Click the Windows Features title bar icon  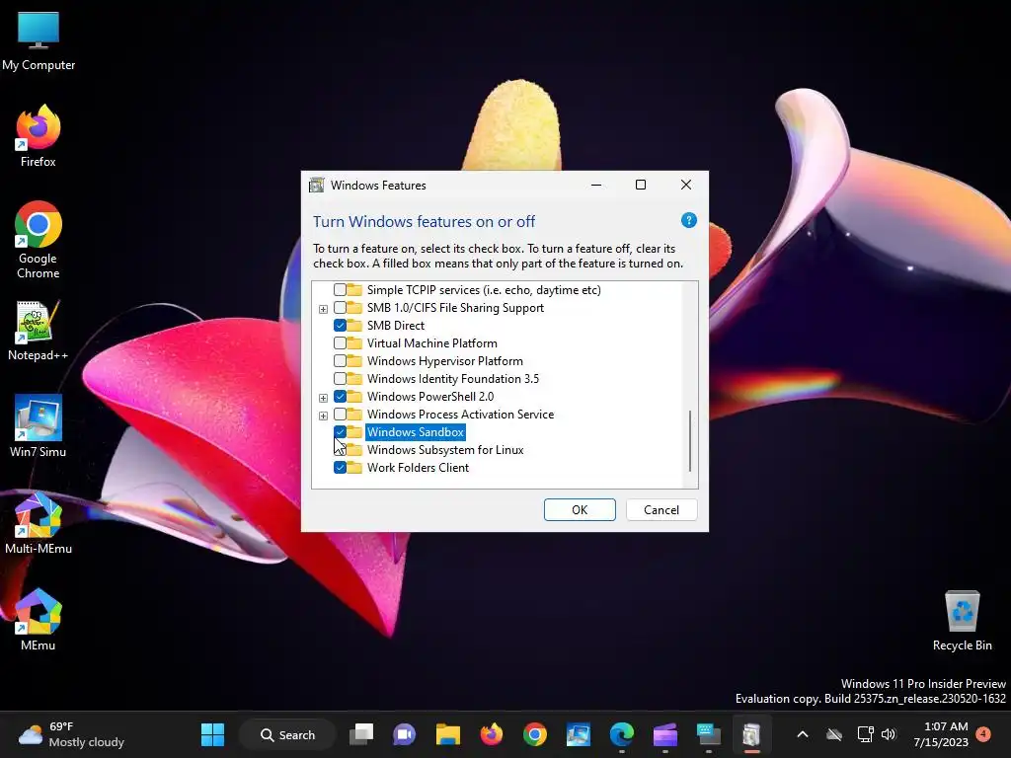(x=317, y=185)
